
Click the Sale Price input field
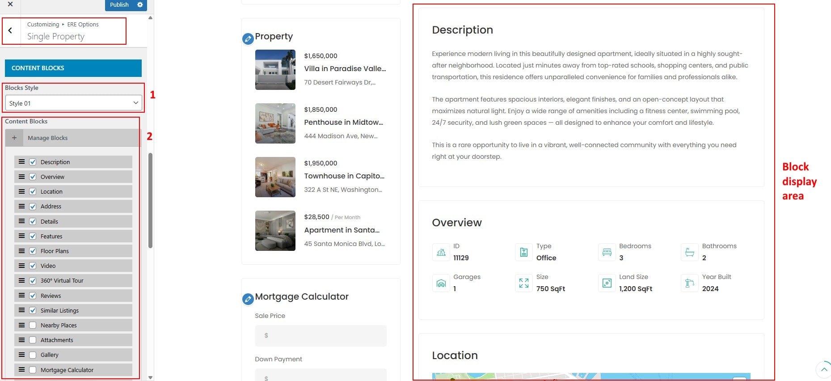[321, 335]
